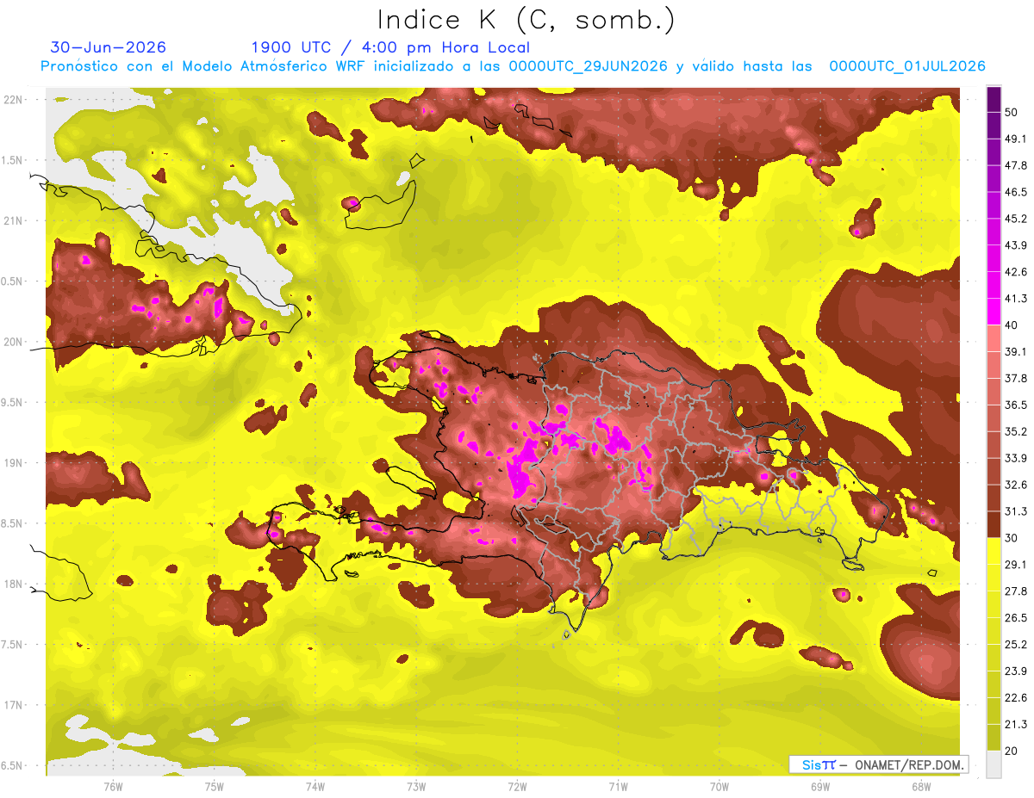Click the colorbar value 39.1
Viewport: 1034px width, 798px height.
1016,351
